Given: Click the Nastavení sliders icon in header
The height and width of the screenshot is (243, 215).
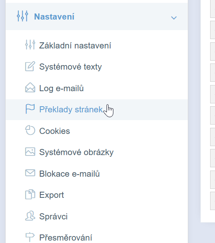Looking at the screenshot, I should click(23, 16).
